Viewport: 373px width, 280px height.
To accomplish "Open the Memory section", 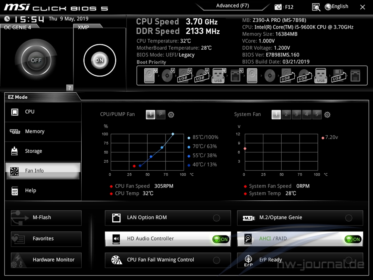I will [43, 132].
